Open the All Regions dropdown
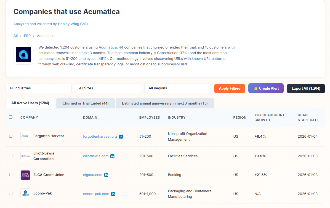The width and height of the screenshot is (330, 208). click(x=177, y=88)
